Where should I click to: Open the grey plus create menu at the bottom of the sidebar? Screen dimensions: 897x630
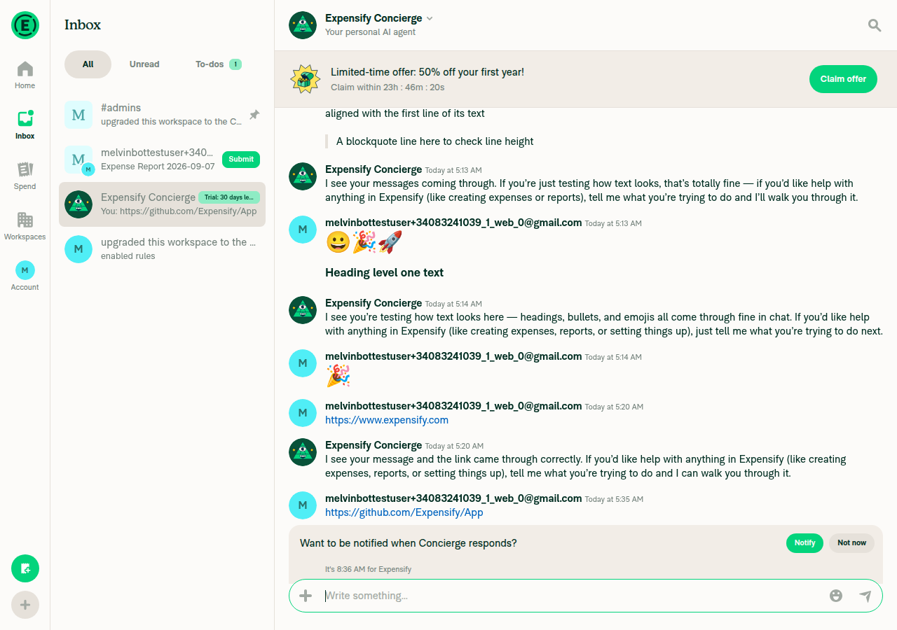pyautogui.click(x=25, y=605)
